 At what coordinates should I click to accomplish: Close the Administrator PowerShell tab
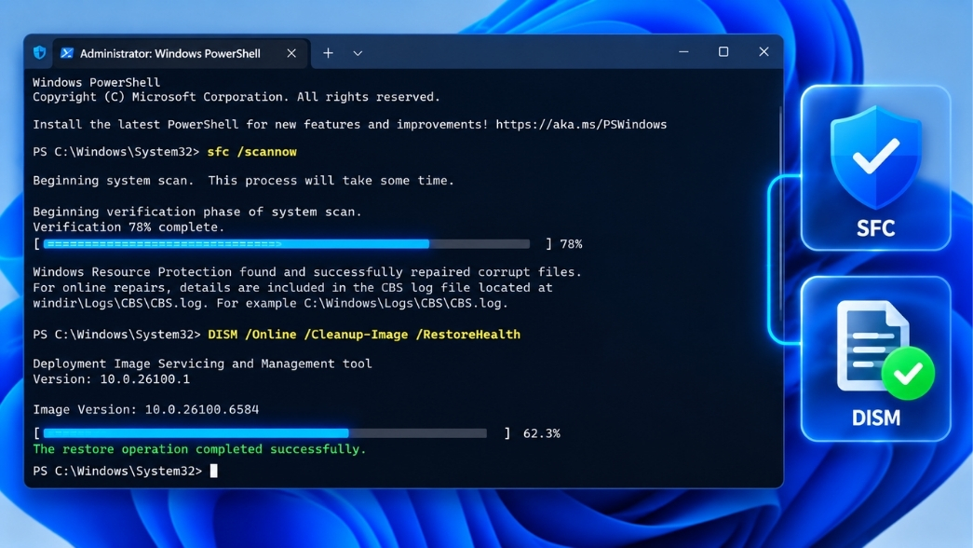tap(291, 53)
